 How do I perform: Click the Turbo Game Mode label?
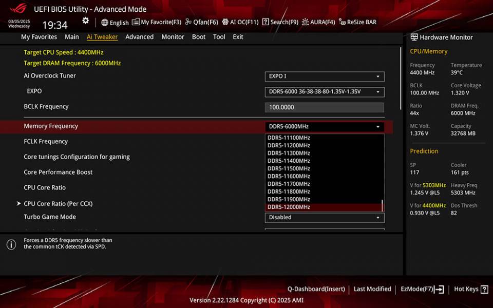click(50, 217)
